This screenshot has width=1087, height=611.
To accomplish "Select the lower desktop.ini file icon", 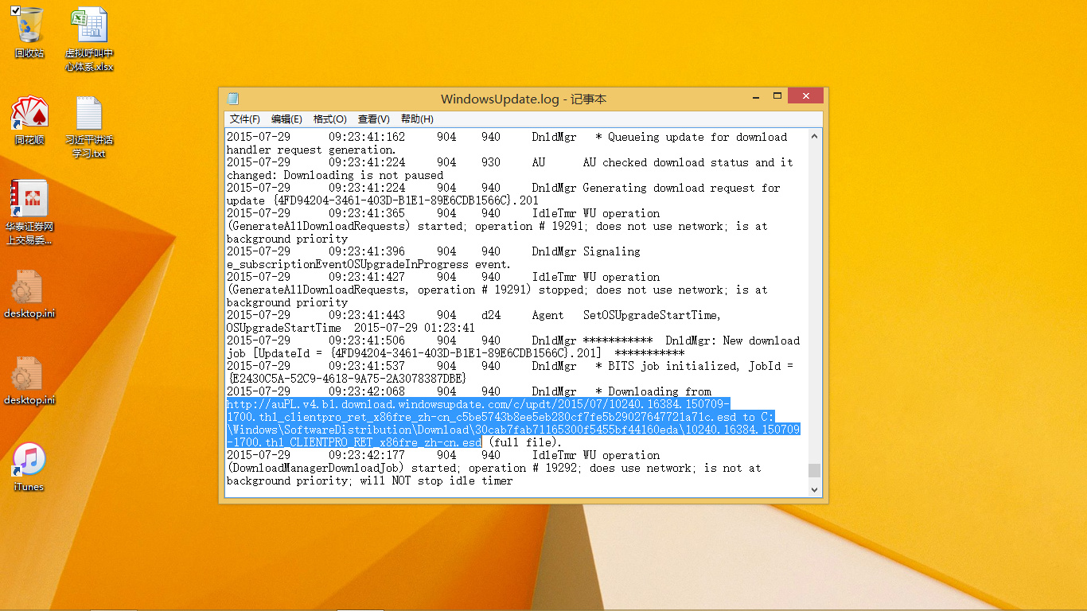I will pyautogui.click(x=29, y=374).
